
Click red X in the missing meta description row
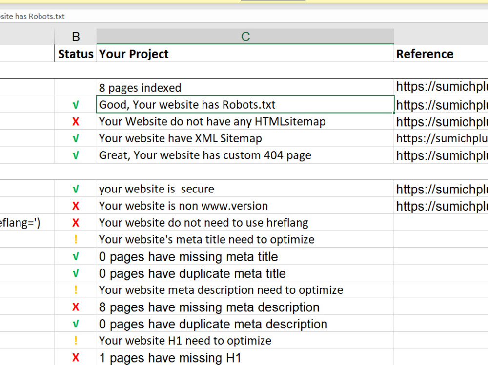[x=76, y=307]
